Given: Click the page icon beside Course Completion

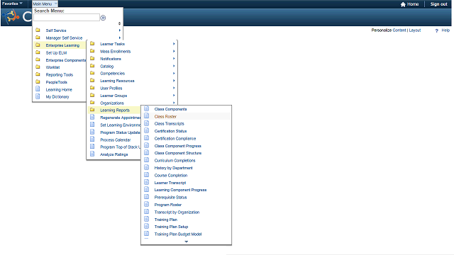Looking at the screenshot, I should tap(147, 175).
